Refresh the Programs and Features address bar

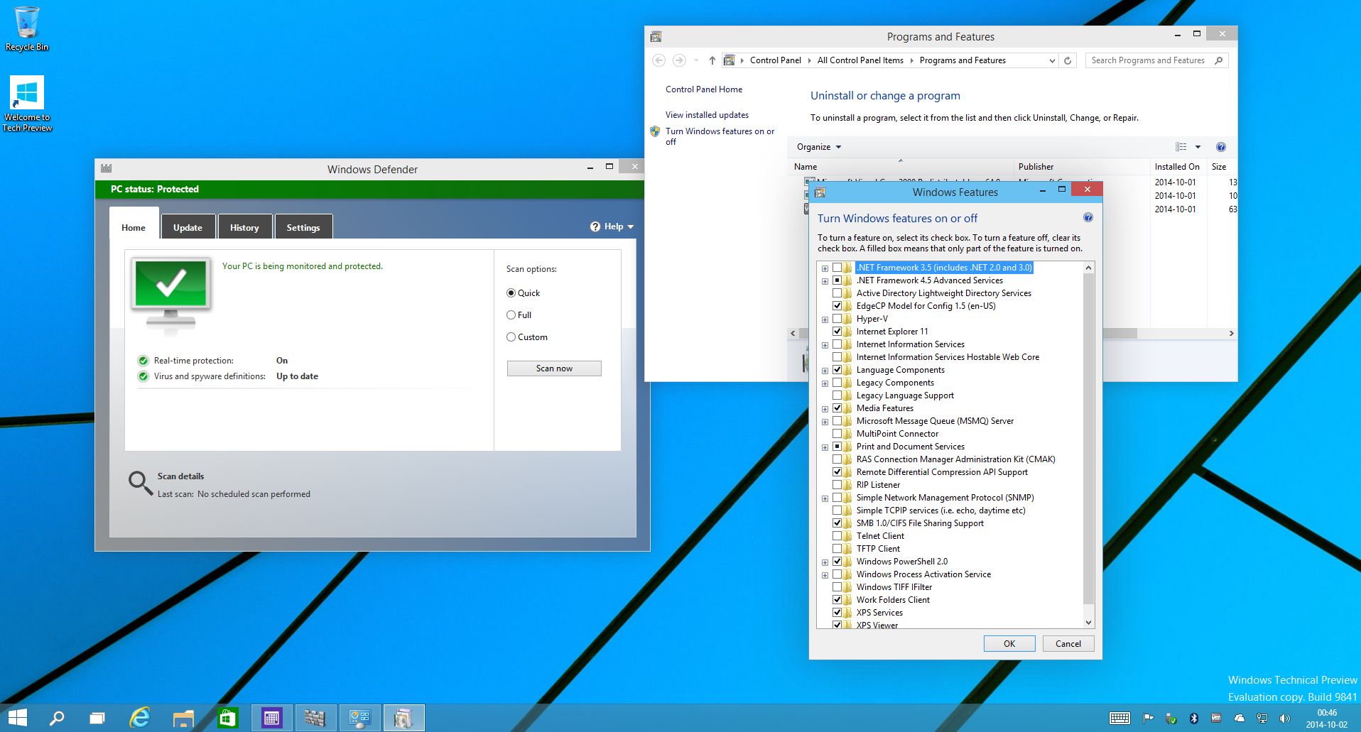(1067, 60)
